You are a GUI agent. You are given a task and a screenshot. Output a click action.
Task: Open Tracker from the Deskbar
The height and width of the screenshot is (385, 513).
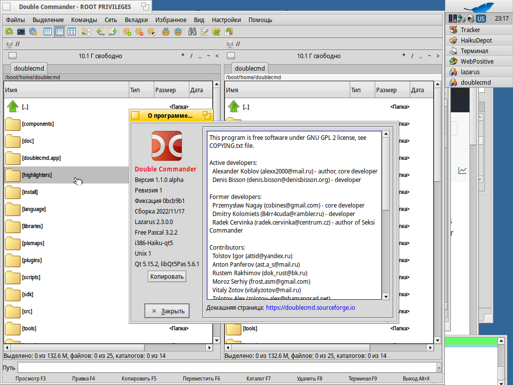click(478, 30)
